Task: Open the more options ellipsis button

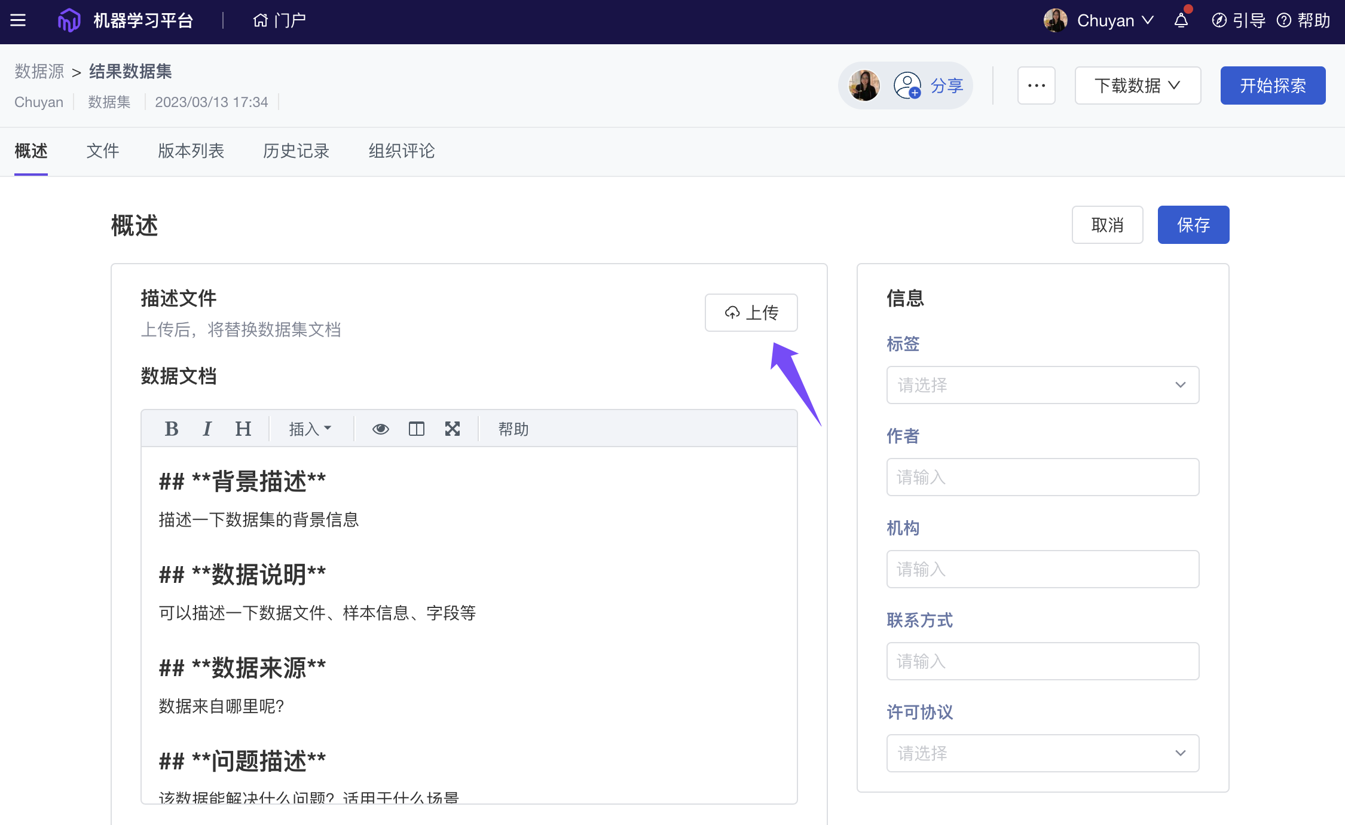Action: [1037, 85]
